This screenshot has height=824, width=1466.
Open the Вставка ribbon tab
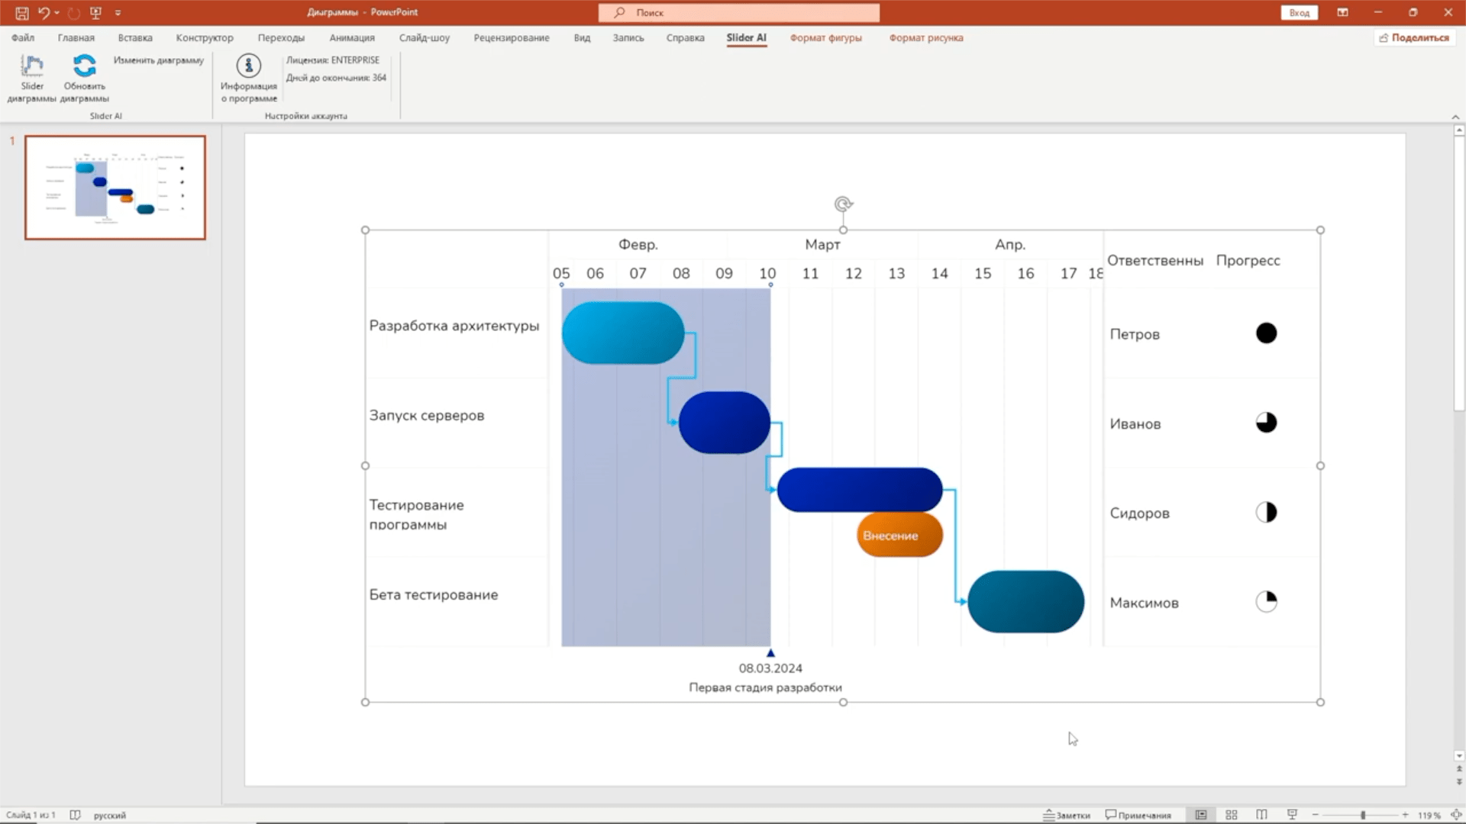click(135, 37)
